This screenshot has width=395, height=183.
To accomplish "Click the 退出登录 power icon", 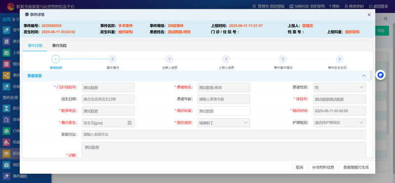I will [370, 6].
